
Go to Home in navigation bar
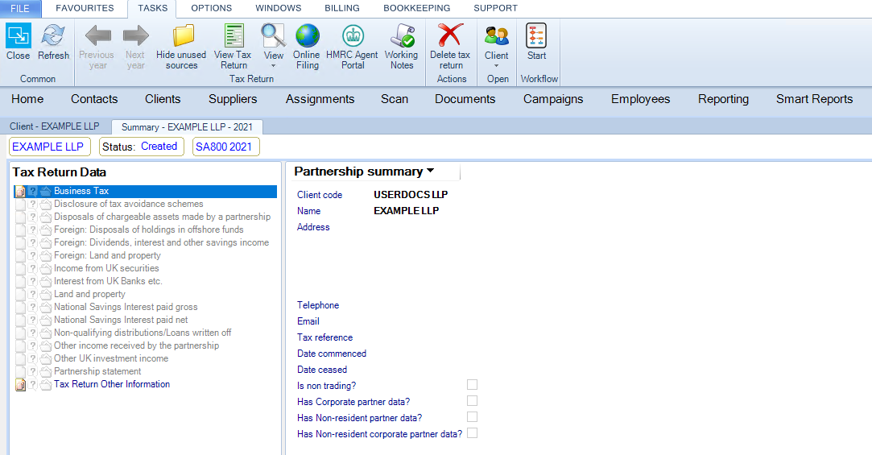(x=27, y=99)
